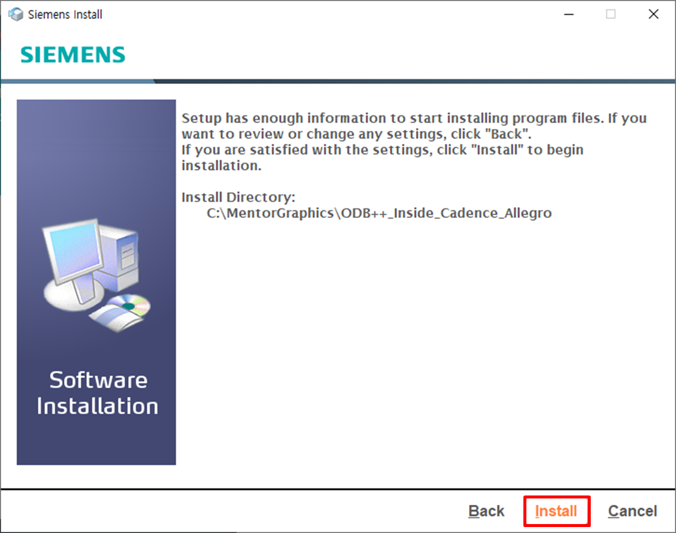Click the Install button
The height and width of the screenshot is (533, 676).
coord(556,511)
